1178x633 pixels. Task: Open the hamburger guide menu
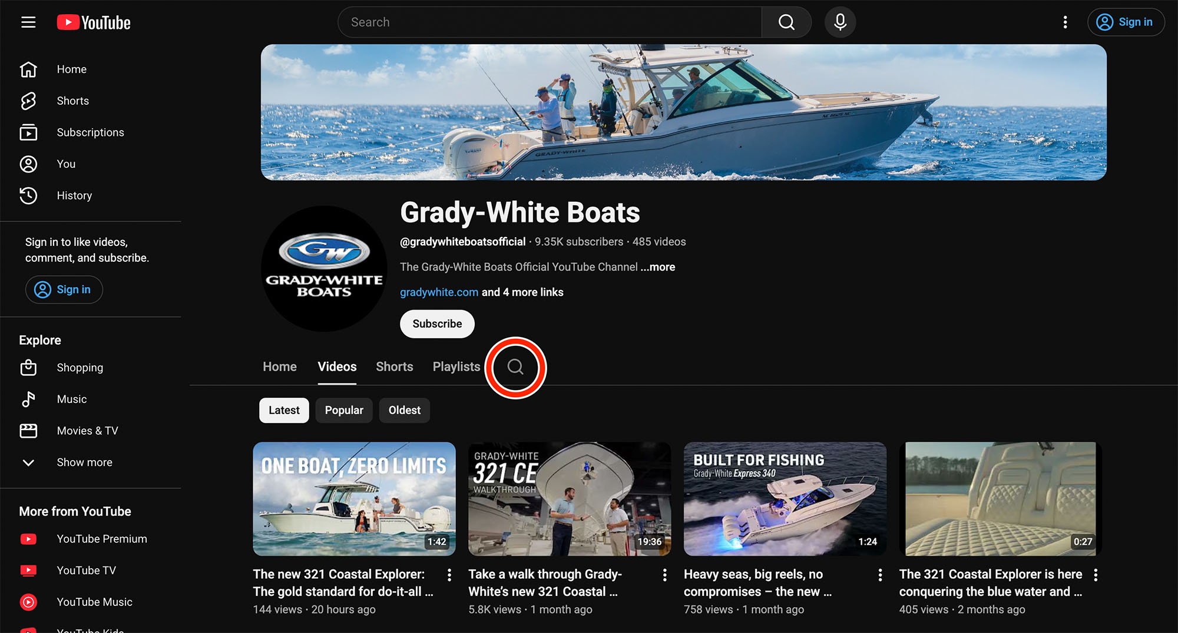click(28, 22)
